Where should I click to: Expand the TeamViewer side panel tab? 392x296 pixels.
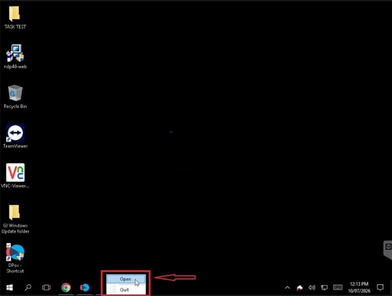coord(388,250)
